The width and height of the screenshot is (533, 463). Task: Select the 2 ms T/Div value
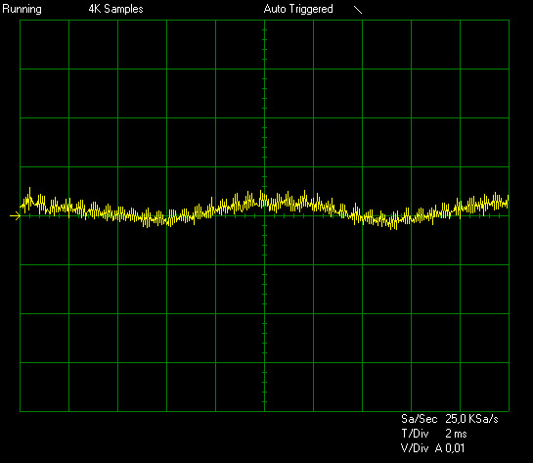(456, 434)
